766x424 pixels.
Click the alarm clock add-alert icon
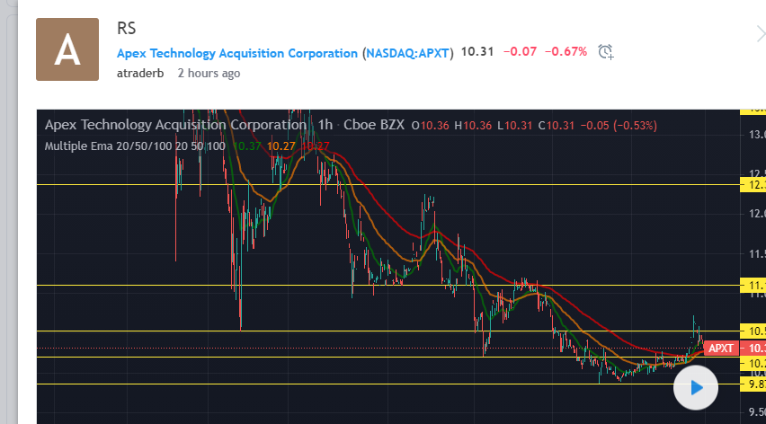(607, 52)
